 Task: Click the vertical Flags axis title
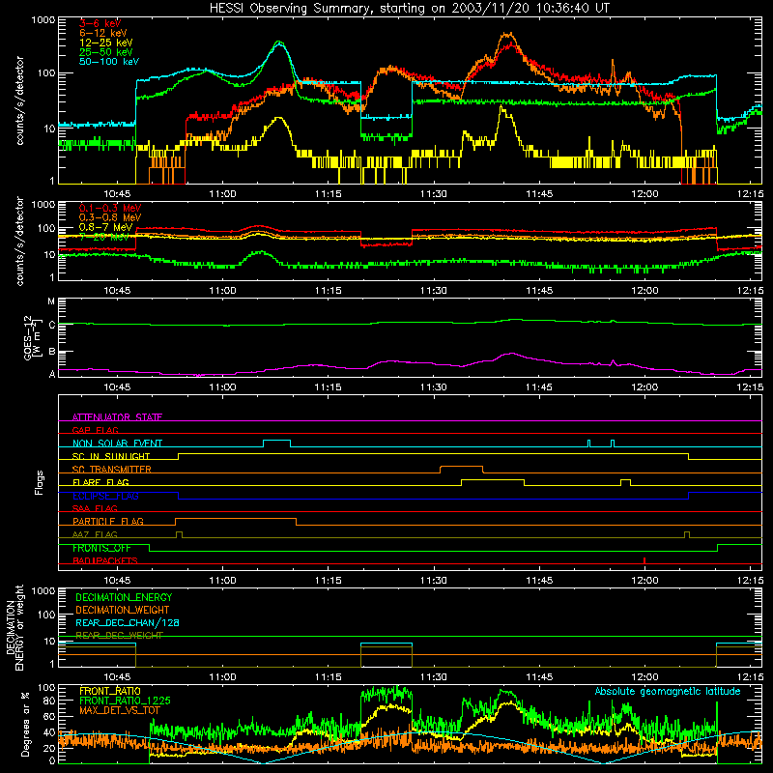coord(40,482)
